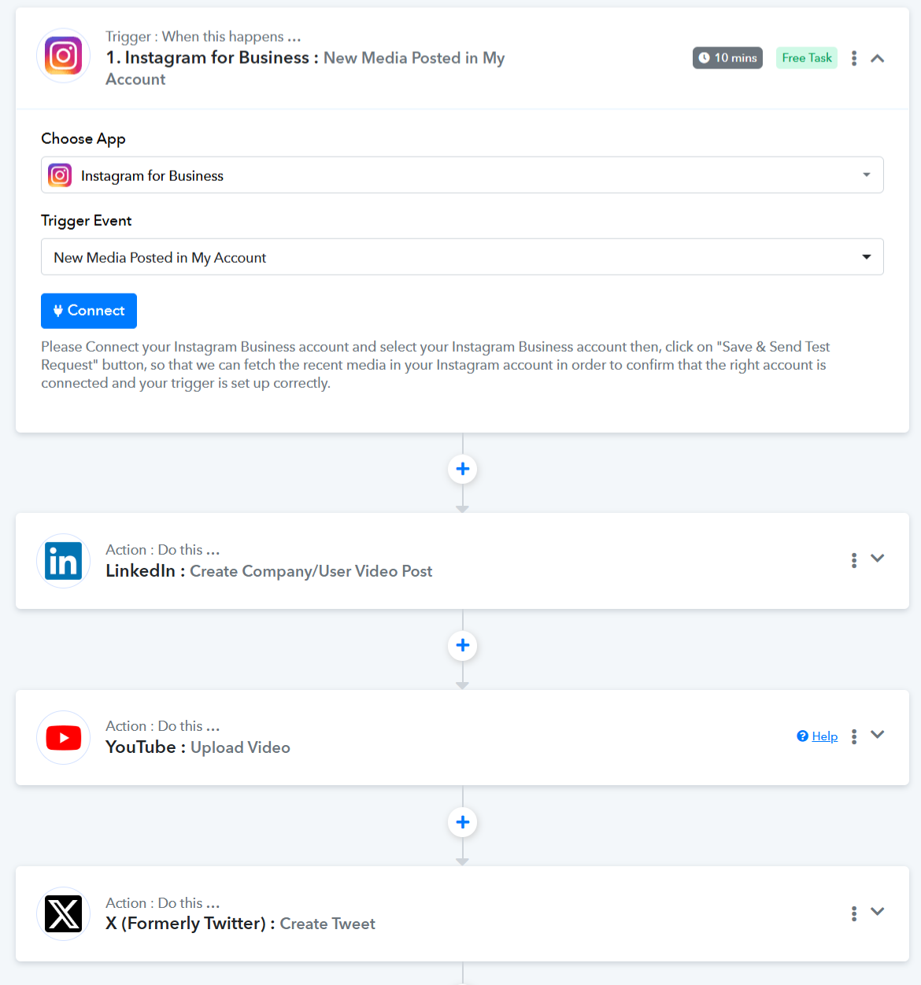Add a step between LinkedIn and YouTube
The height and width of the screenshot is (985, 921).
coord(463,645)
